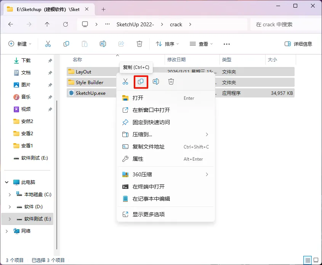The width and height of the screenshot is (322, 265).
Task: Go back with the left arrow
Action: (11, 24)
